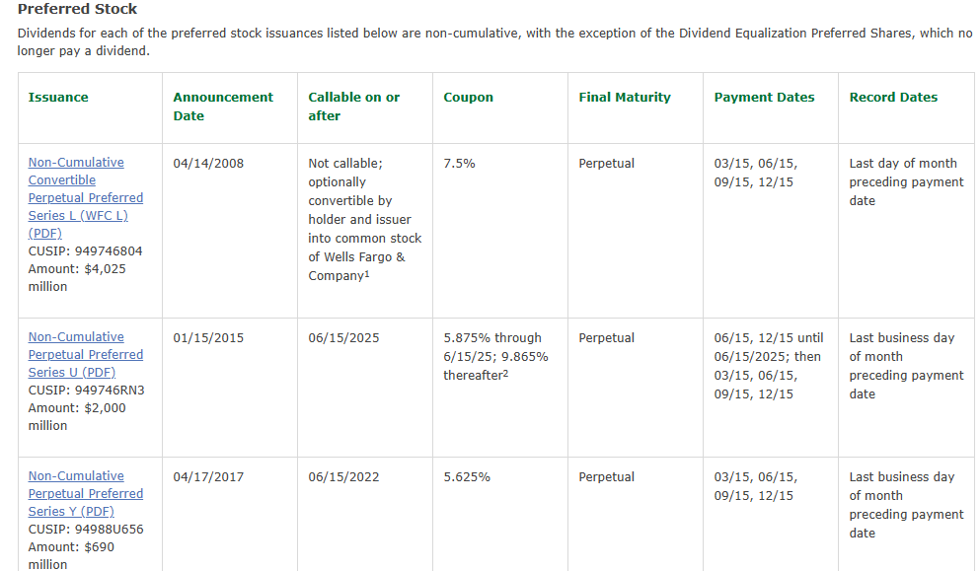The width and height of the screenshot is (980, 571).
Task: Open Series L (WFC L) PDF link
Action: pyautogui.click(x=86, y=197)
